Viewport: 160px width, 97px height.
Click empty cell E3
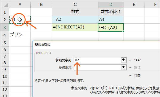pos(134,27)
